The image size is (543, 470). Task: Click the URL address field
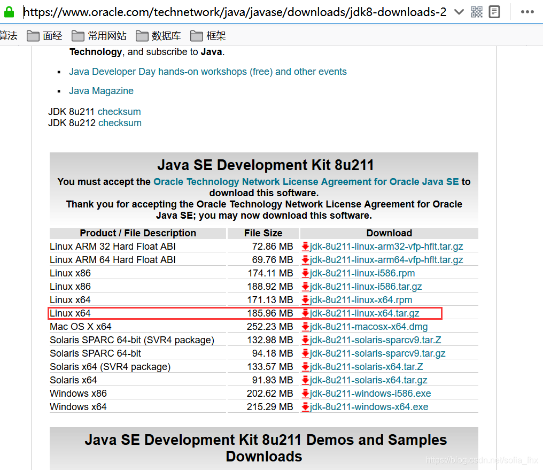click(235, 12)
